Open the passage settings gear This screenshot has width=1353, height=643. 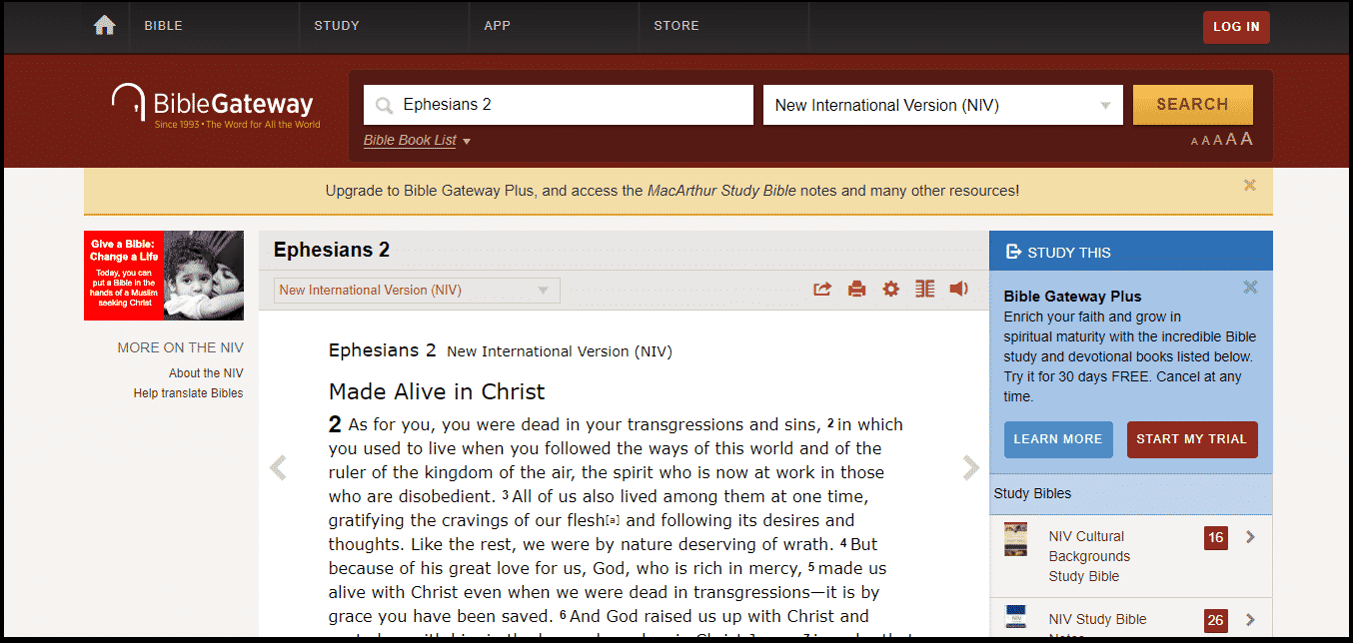890,289
